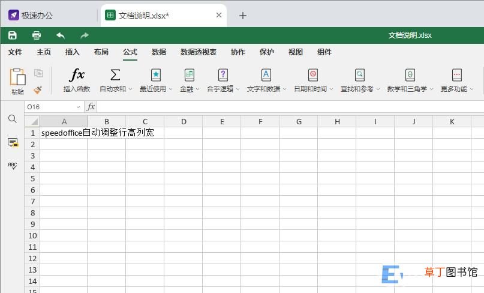
Task: Close the 文档说明.xlsx* tab
Action: click(219, 15)
